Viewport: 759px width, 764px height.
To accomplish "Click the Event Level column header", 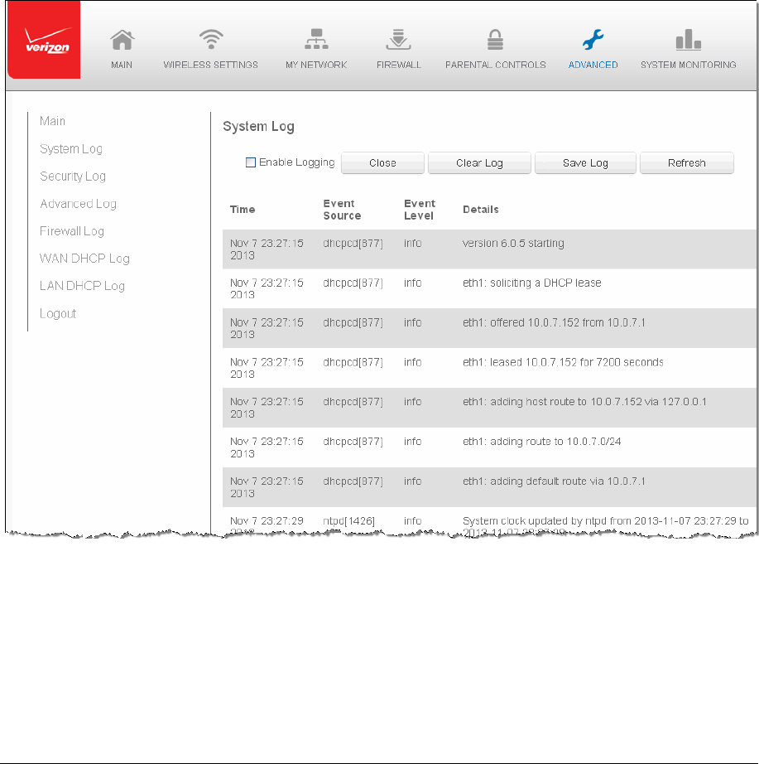I will (x=420, y=210).
